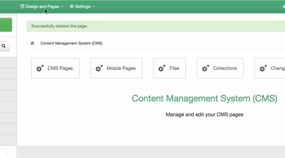
Task: Open the Files section
Action: pyautogui.click(x=169, y=68)
